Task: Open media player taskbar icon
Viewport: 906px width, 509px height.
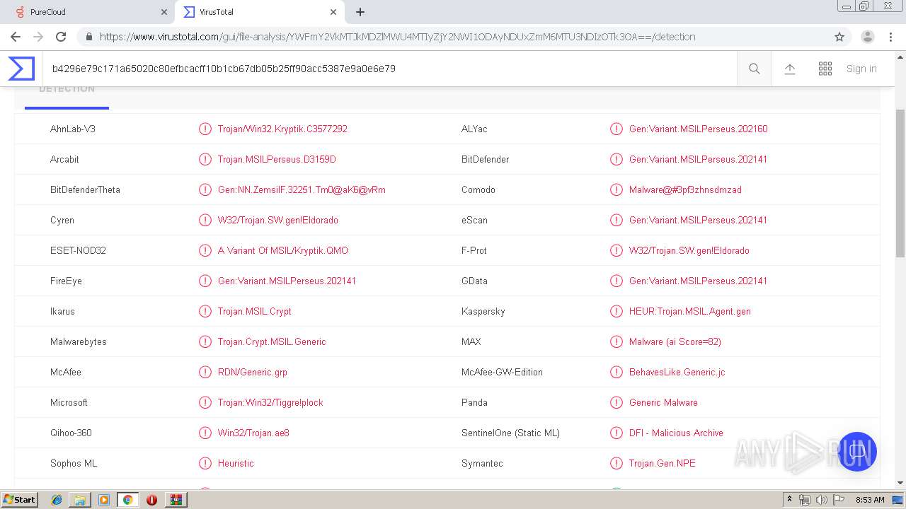Action: pos(104,500)
